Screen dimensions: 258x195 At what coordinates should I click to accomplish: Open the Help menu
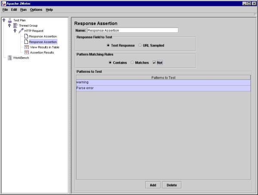click(49, 10)
